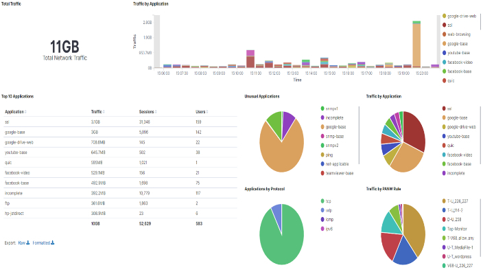The image size is (483, 272).
Task: Click the legend scrollbar of Unusual Applications
Action: coord(359,135)
